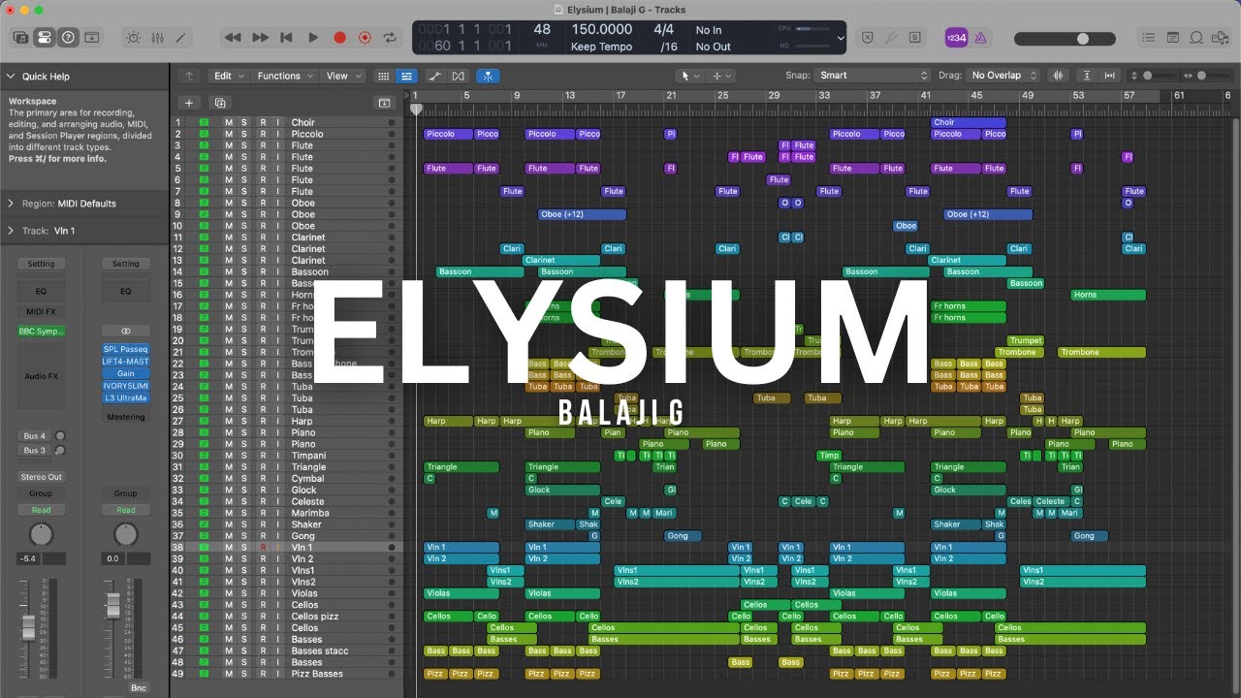The height and width of the screenshot is (698, 1241).
Task: Toggle the Quick Help question-mark button
Action: pos(68,38)
